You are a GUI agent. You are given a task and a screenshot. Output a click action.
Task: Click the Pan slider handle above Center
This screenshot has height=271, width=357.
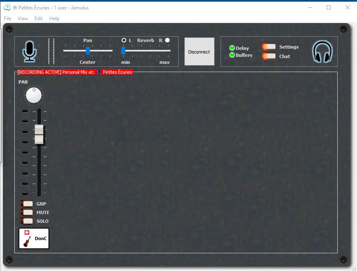tap(88, 51)
